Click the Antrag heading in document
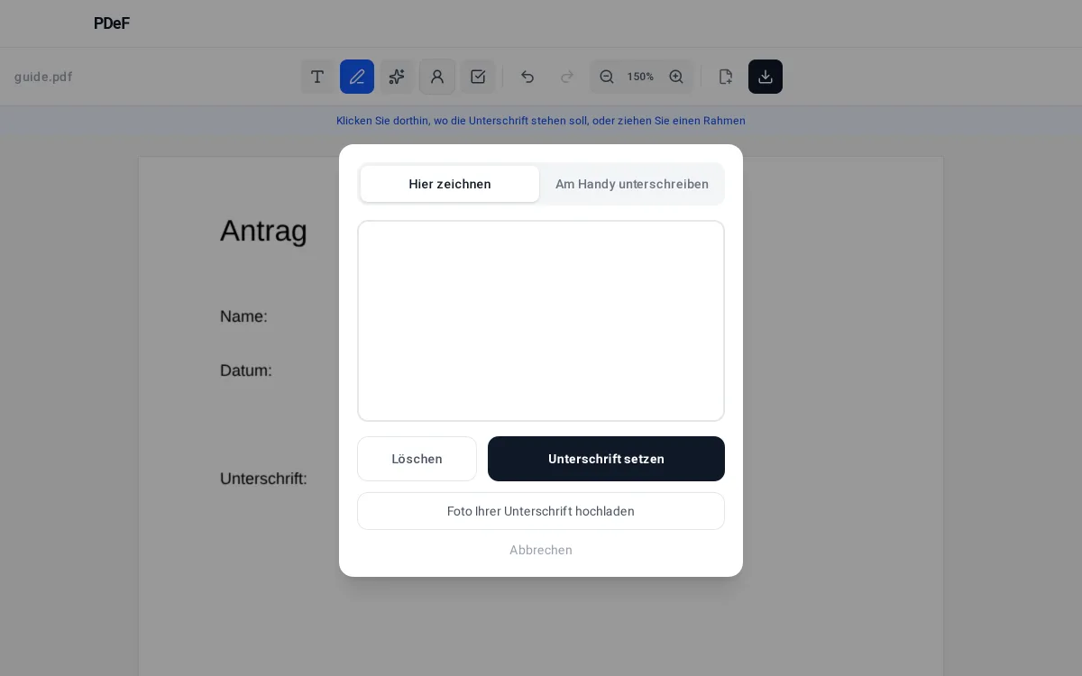 [x=263, y=231]
